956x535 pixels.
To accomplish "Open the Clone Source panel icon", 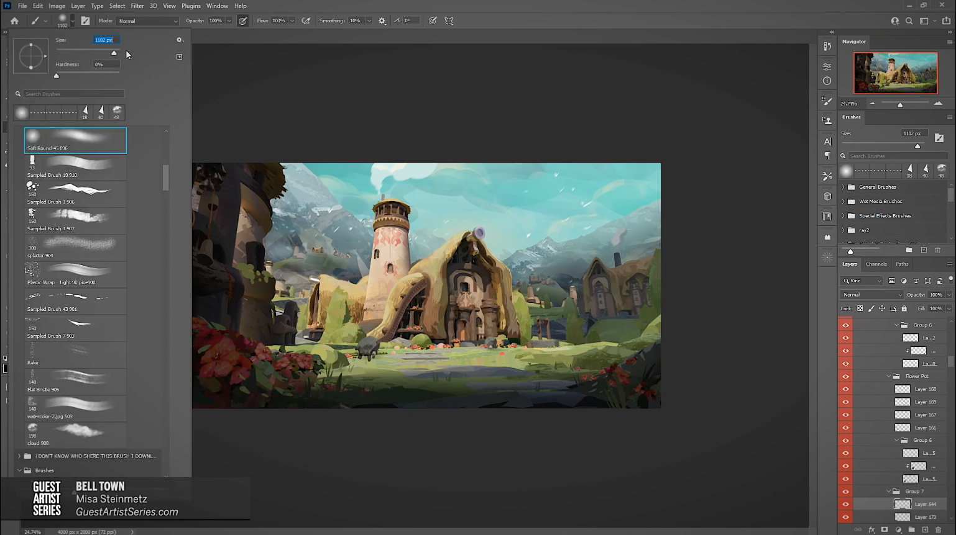I will [x=827, y=121].
